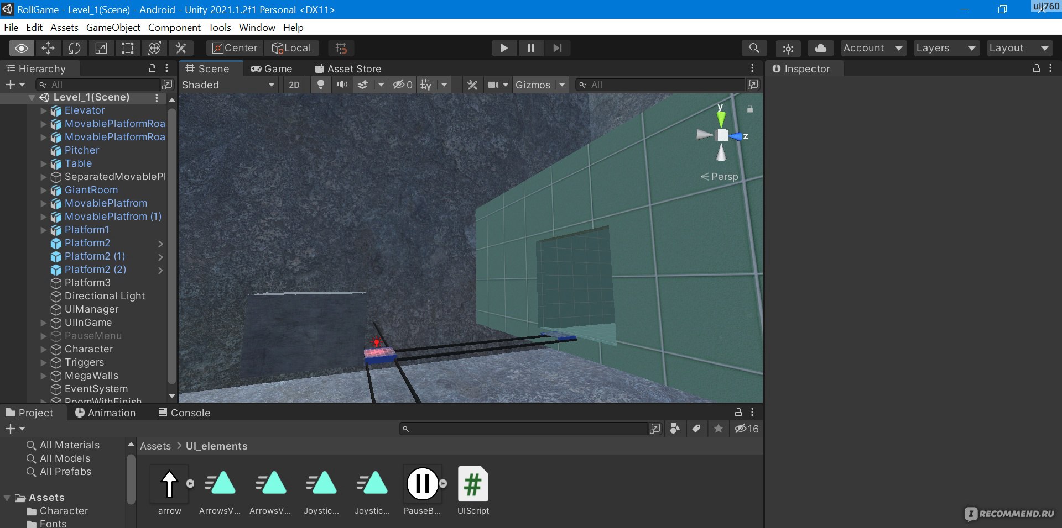Click the Hierarchy search field
Screen dimensions: 1062x528
98,85
